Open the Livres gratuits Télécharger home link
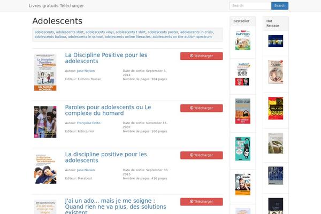Screen dimensions: 321x214 56,6
